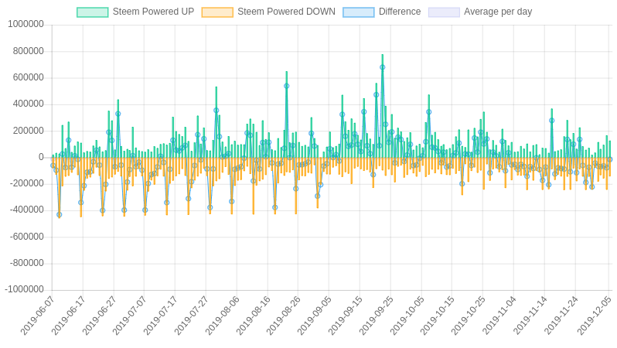Click the 400000 y-axis label
This screenshot has height=348, width=617.
(28, 104)
